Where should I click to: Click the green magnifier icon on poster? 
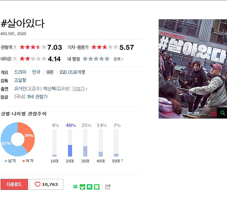coord(222,113)
